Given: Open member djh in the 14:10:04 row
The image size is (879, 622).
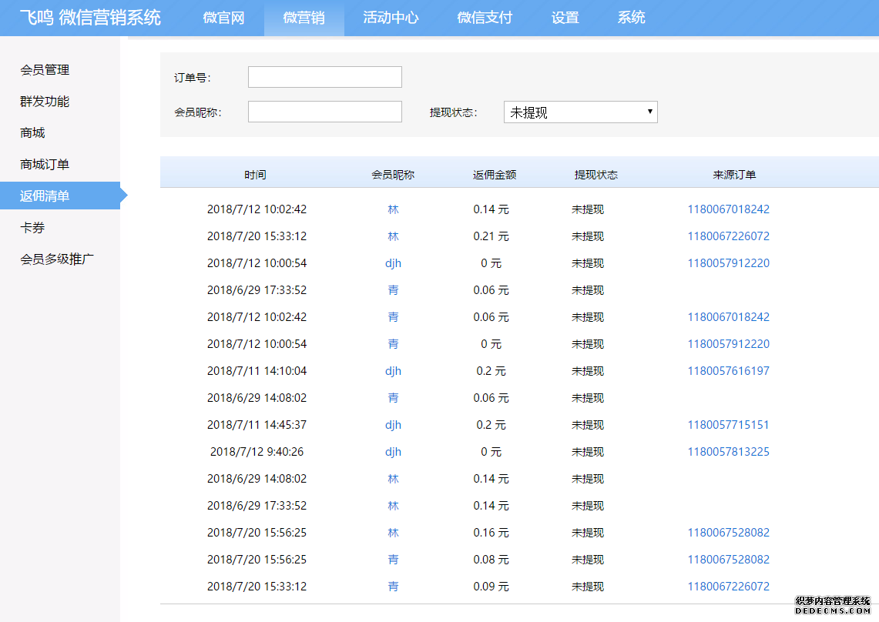Looking at the screenshot, I should pyautogui.click(x=393, y=371).
